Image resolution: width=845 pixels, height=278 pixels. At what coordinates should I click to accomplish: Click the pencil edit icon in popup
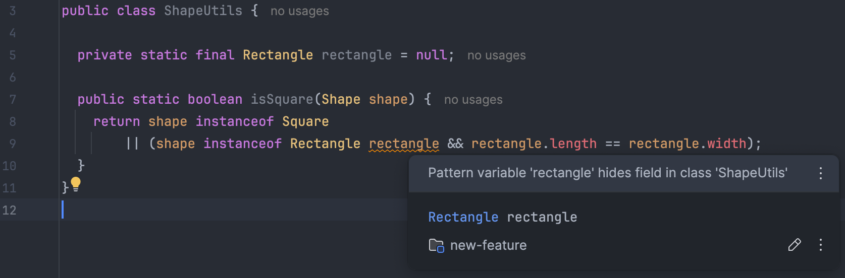tap(795, 245)
